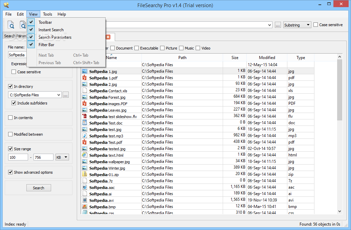351x230 pixels.
Task: Click the blank file icon of Softpedia Contact.xls
Action: [x=85, y=91]
